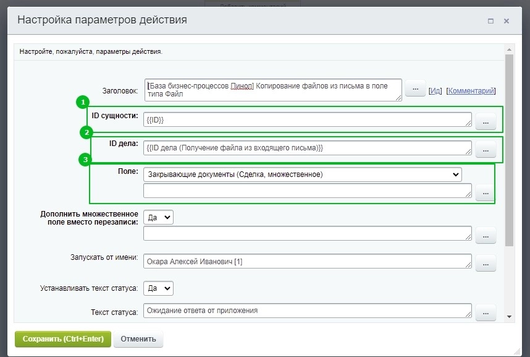Viewport: 530px width, 357px height.
Task: Click the ID сущности input field
Action: tap(307, 119)
